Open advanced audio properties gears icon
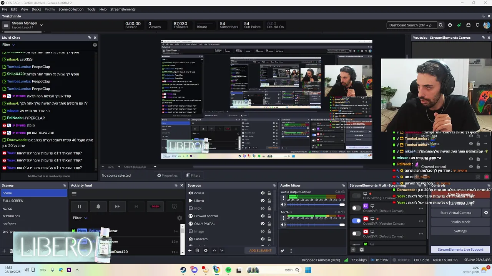 [283, 251]
